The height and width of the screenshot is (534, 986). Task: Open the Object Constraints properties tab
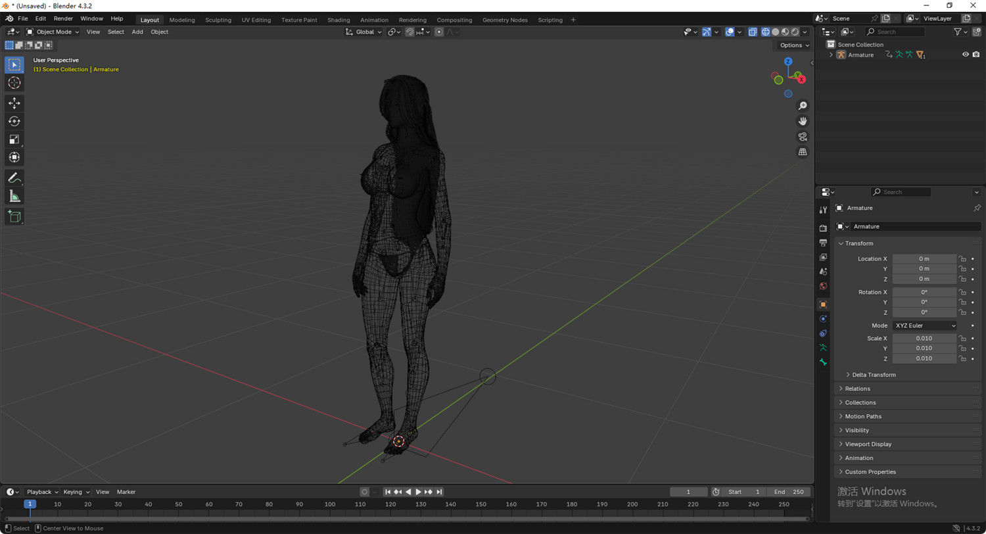(x=823, y=333)
